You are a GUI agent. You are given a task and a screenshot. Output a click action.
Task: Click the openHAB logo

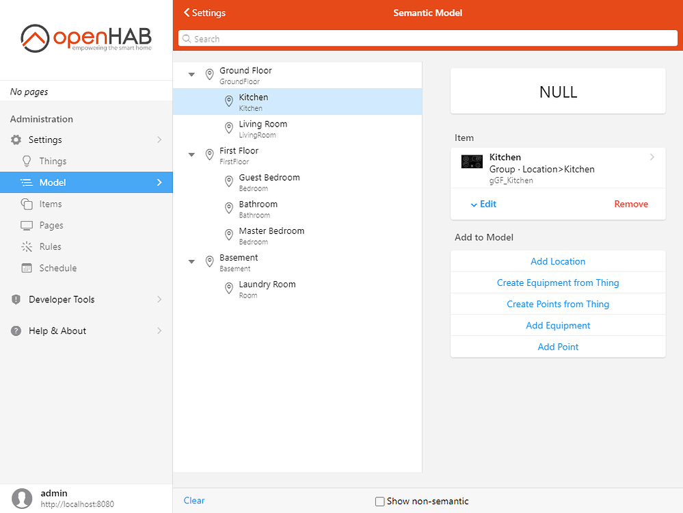coord(85,39)
